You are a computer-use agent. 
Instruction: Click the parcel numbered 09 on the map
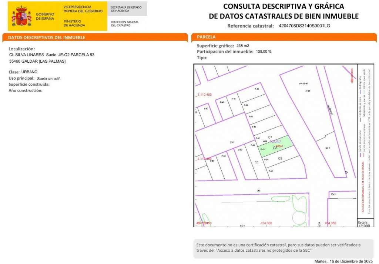click(x=280, y=159)
